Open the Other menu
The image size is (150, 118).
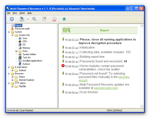22,13
